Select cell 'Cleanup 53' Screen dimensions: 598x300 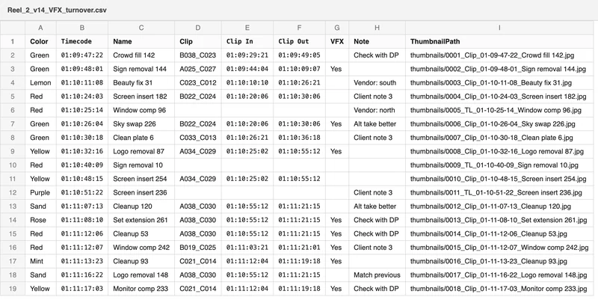click(141, 234)
